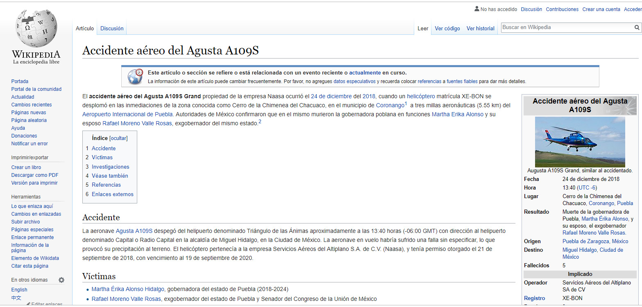This screenshot has width=642, height=307.
Task: Switch to the Discusión page tab
Action: (x=112, y=28)
